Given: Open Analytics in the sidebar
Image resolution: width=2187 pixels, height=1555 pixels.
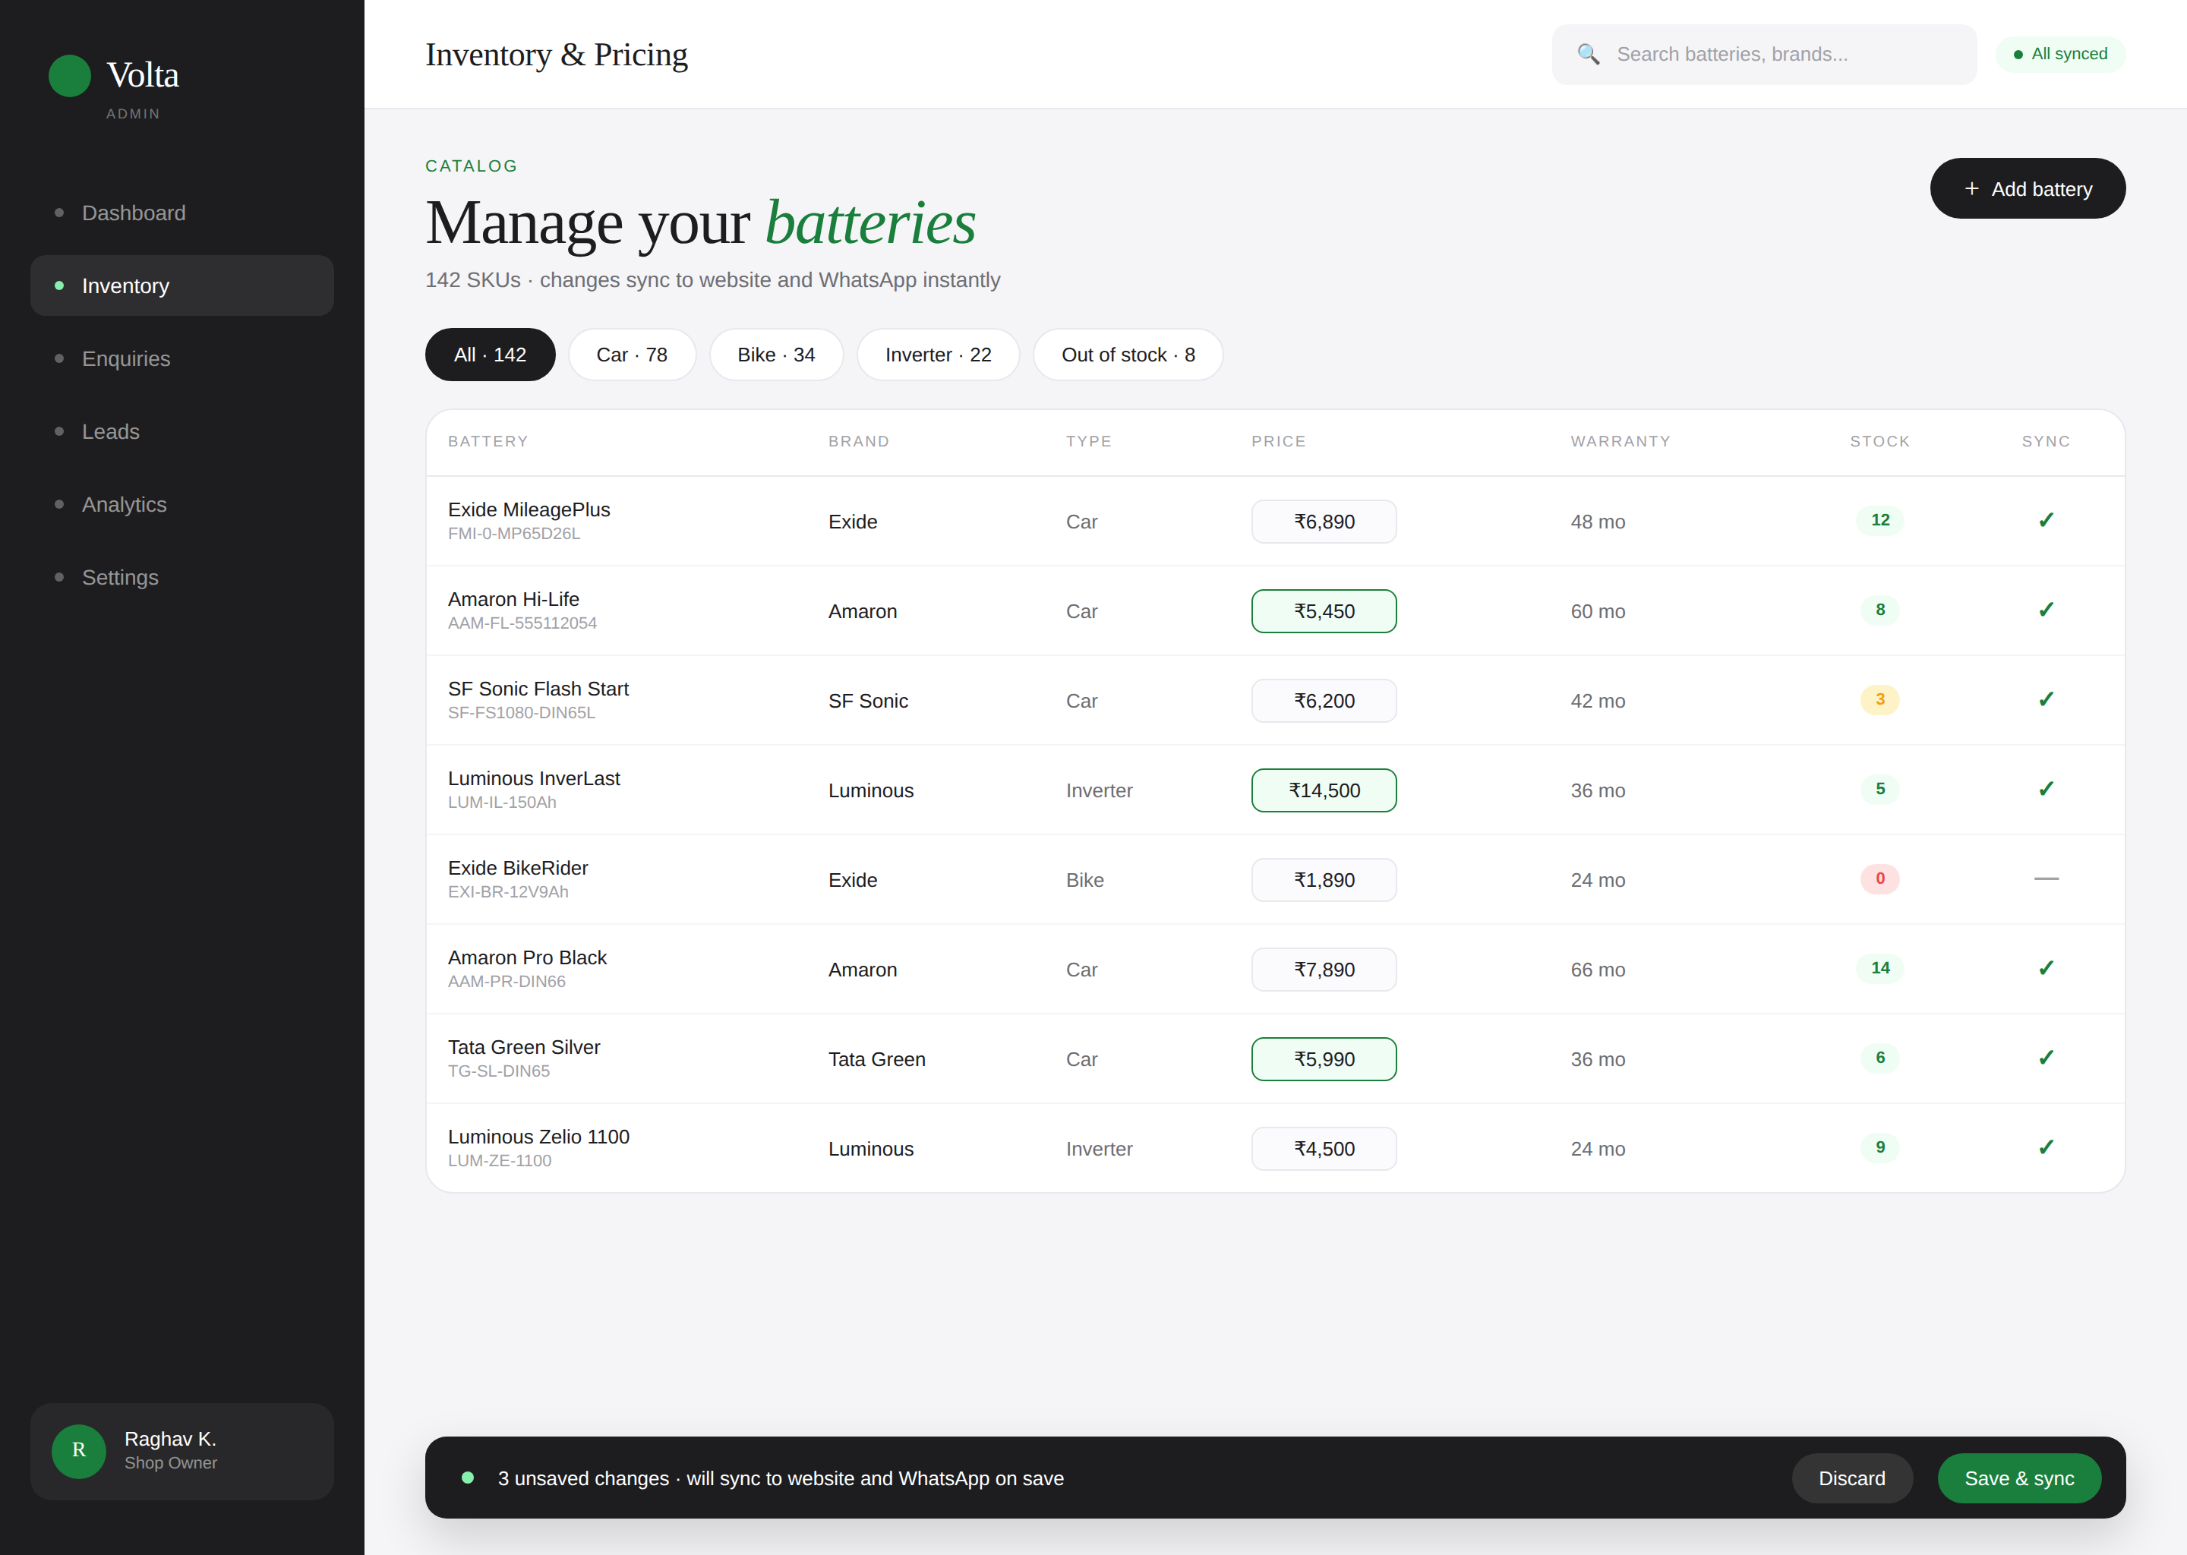Looking at the screenshot, I should [x=182, y=505].
